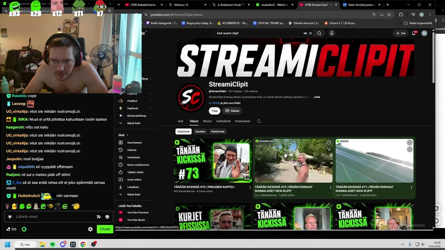Select the Suositut sort chip
The height and width of the screenshot is (250, 445).
pyautogui.click(x=200, y=132)
